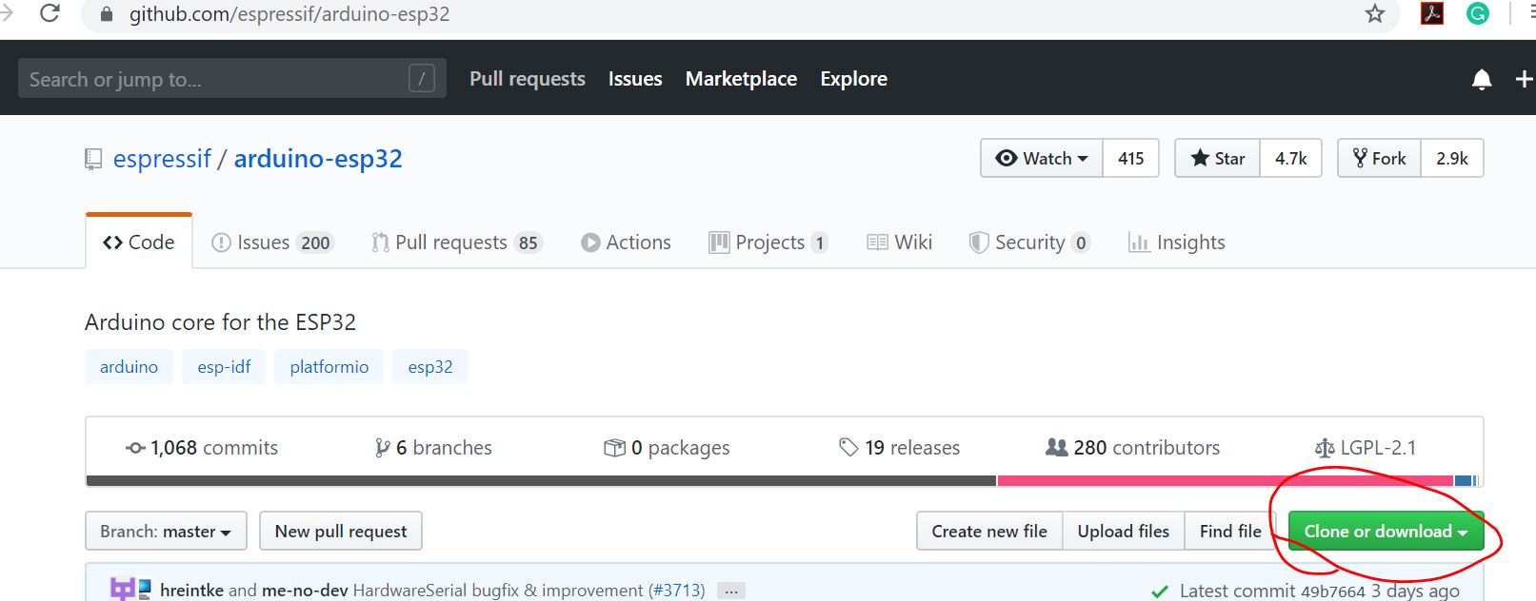The image size is (1536, 601).
Task: Focus the Search or jump to field
Action: 214,79
